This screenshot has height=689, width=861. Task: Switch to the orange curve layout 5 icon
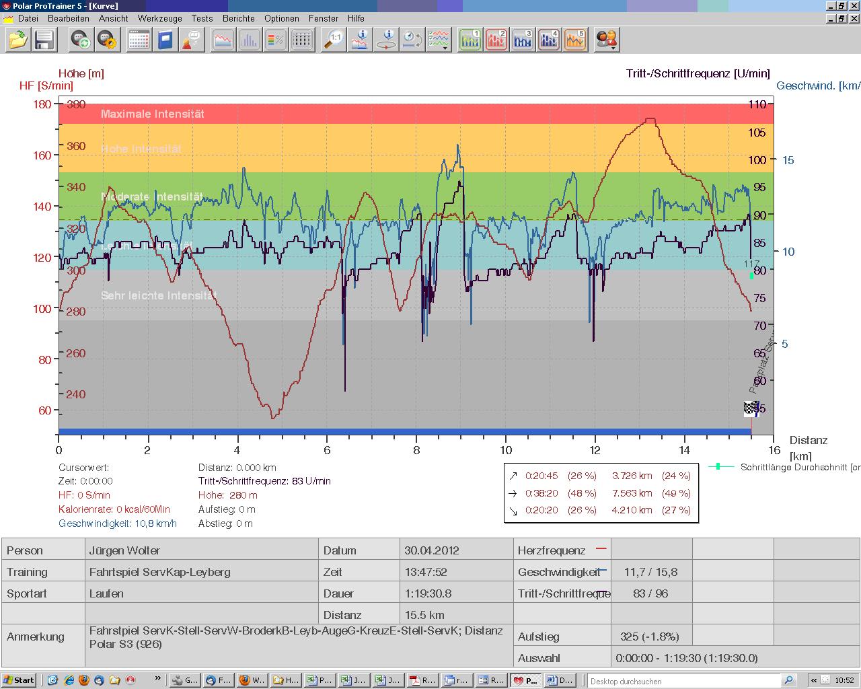pyautogui.click(x=575, y=40)
